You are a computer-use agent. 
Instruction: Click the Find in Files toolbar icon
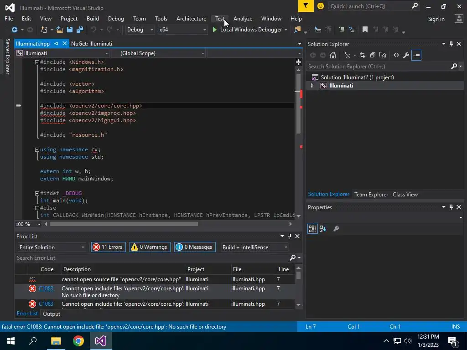[x=297, y=30]
